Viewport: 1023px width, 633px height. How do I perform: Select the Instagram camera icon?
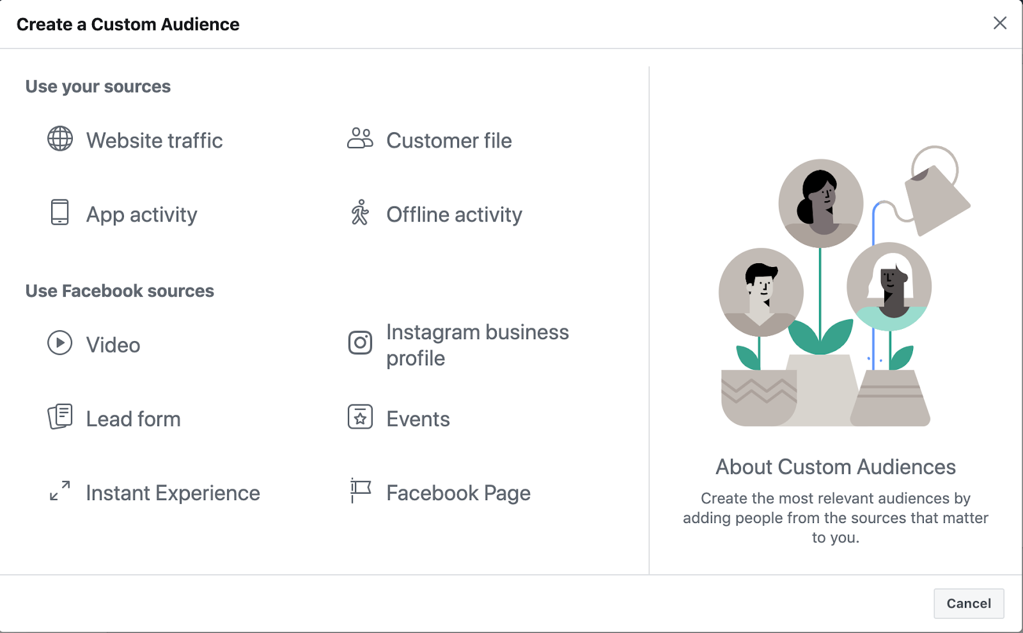pos(360,343)
